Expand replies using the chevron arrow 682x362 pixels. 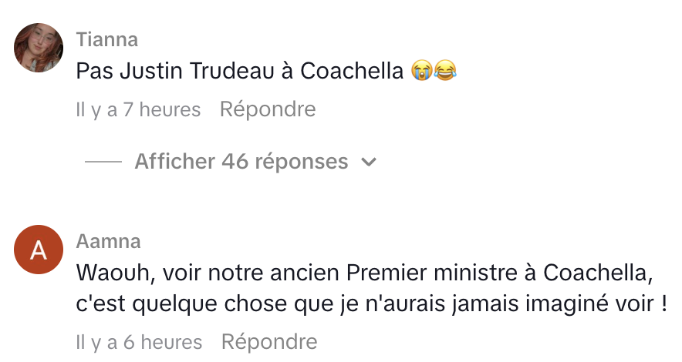(x=369, y=163)
